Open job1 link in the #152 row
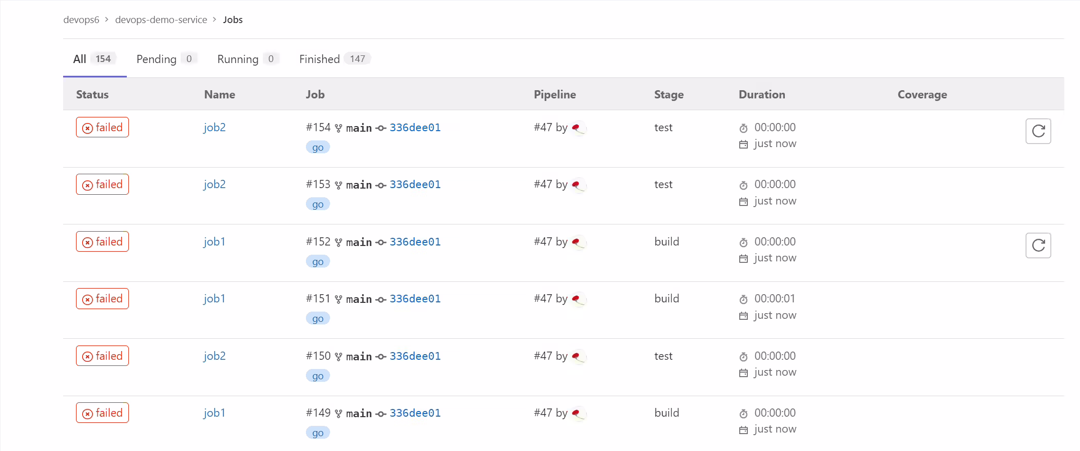 (214, 241)
